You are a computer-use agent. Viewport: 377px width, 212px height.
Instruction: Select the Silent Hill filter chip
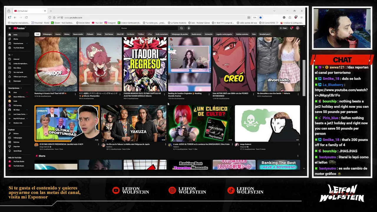[x=120, y=34]
